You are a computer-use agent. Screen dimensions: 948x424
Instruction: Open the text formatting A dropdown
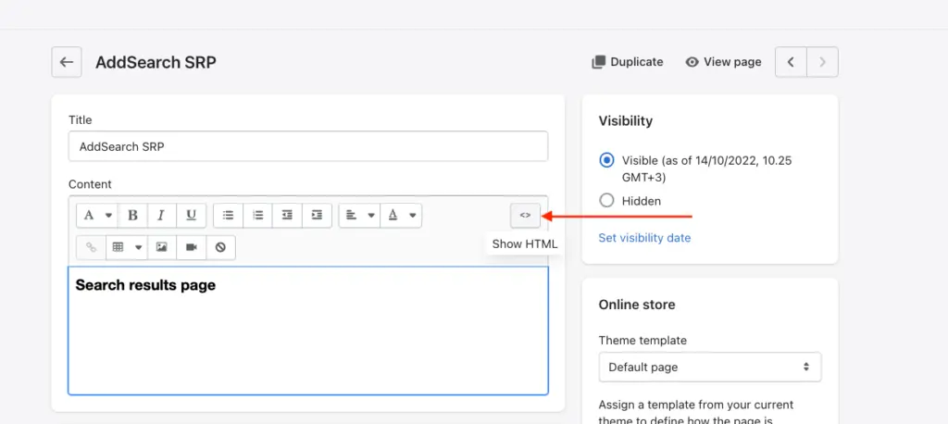tap(98, 216)
